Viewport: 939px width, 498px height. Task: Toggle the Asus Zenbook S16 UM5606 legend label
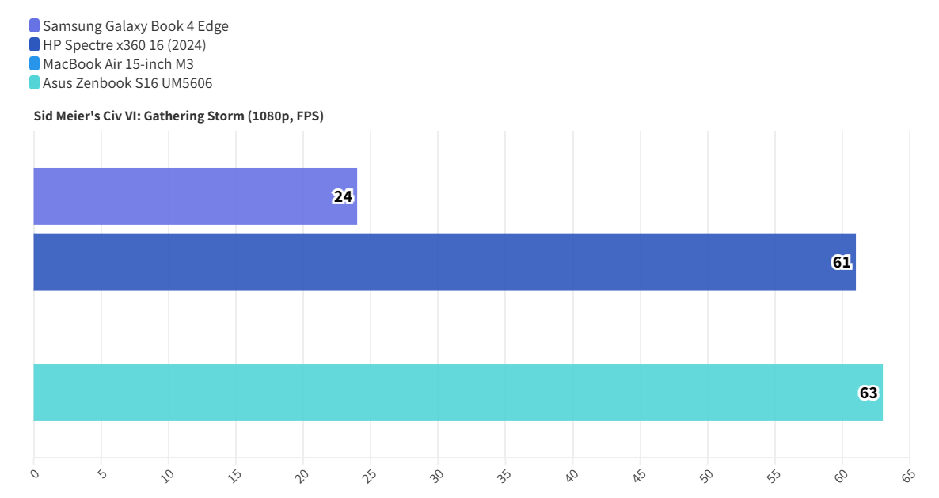[x=127, y=83]
